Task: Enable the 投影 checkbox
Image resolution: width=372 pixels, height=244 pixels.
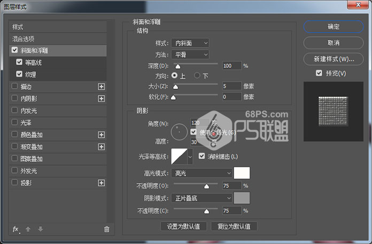Action: coord(15,183)
